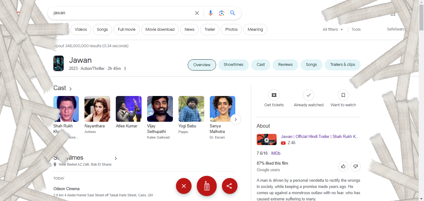The width and height of the screenshot is (424, 201).
Task: Select the Full movie filter chip
Action: (127, 30)
